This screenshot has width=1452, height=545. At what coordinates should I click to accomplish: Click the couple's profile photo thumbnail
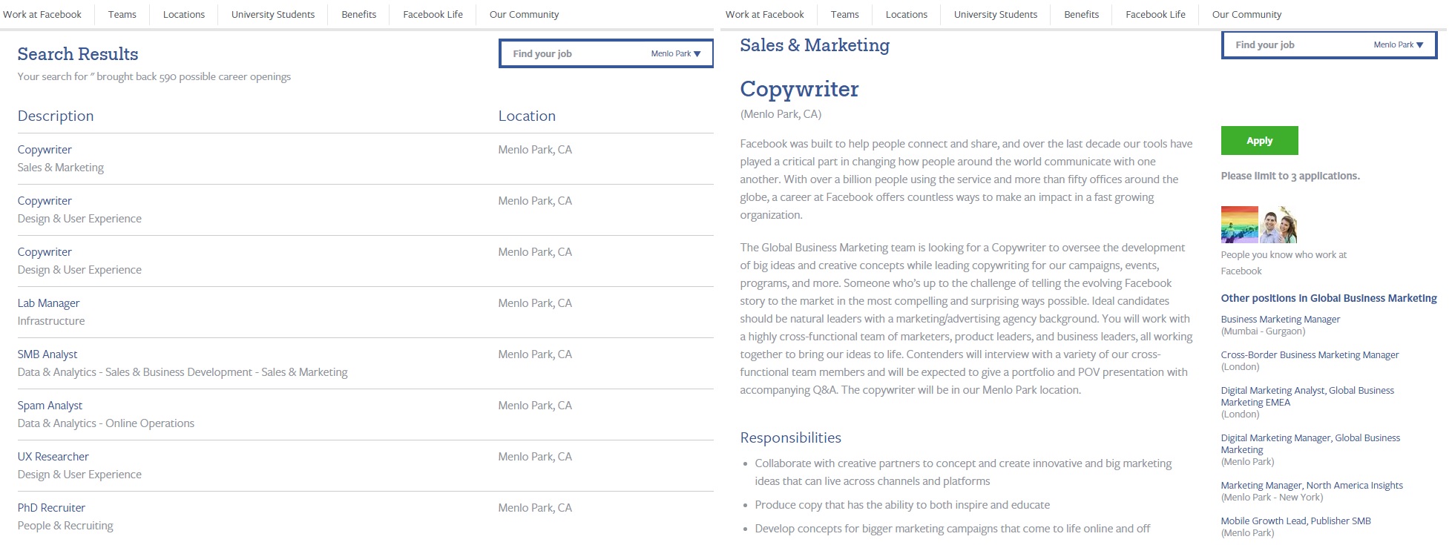[x=1278, y=225]
